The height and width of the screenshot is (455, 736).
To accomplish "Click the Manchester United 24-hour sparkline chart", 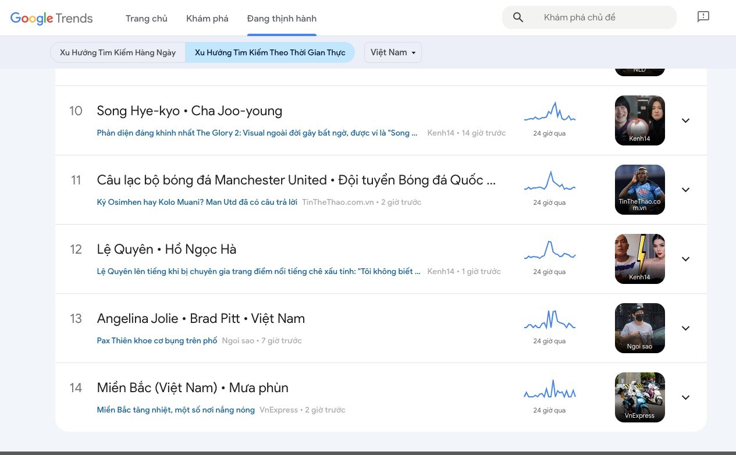I will (549, 181).
